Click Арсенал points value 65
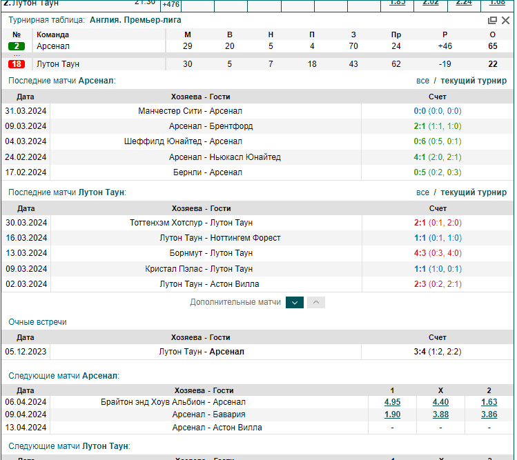Viewport: 517px width, 460px height. coord(493,46)
